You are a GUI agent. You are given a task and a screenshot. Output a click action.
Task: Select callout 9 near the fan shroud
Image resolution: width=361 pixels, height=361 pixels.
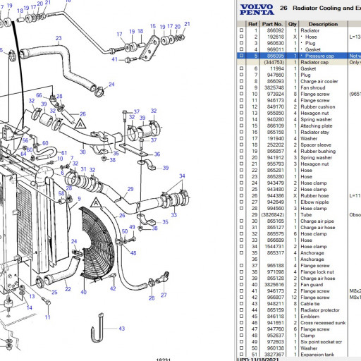click(x=79, y=199)
